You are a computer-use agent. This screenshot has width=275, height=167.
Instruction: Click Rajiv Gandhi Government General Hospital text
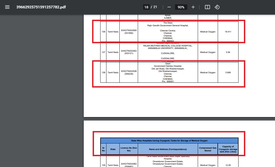[x=168, y=26]
